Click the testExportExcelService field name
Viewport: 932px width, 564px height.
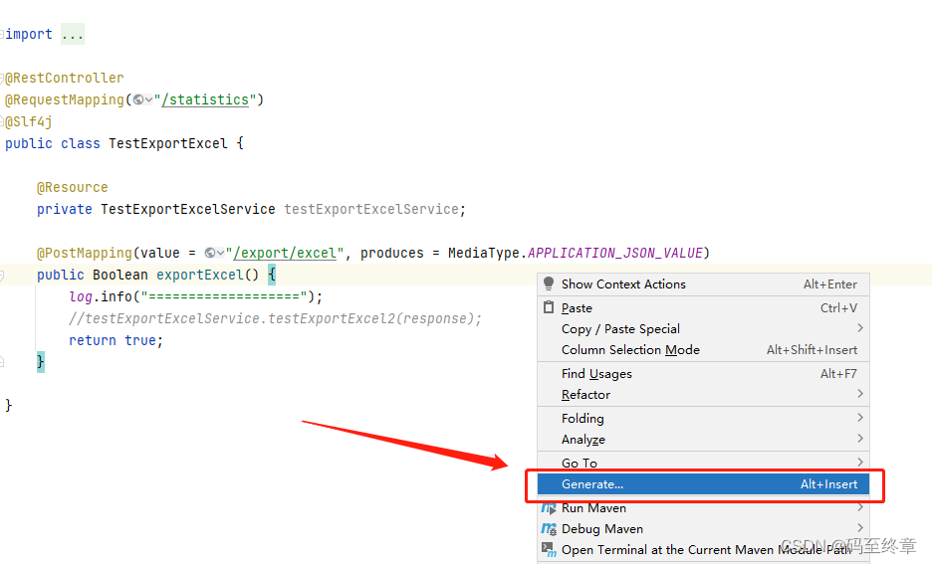pyautogui.click(x=370, y=209)
